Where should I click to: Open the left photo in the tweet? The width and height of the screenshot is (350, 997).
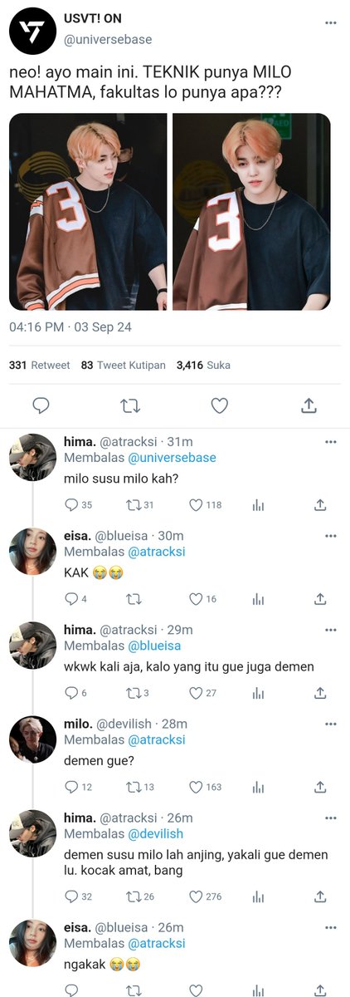(x=88, y=212)
